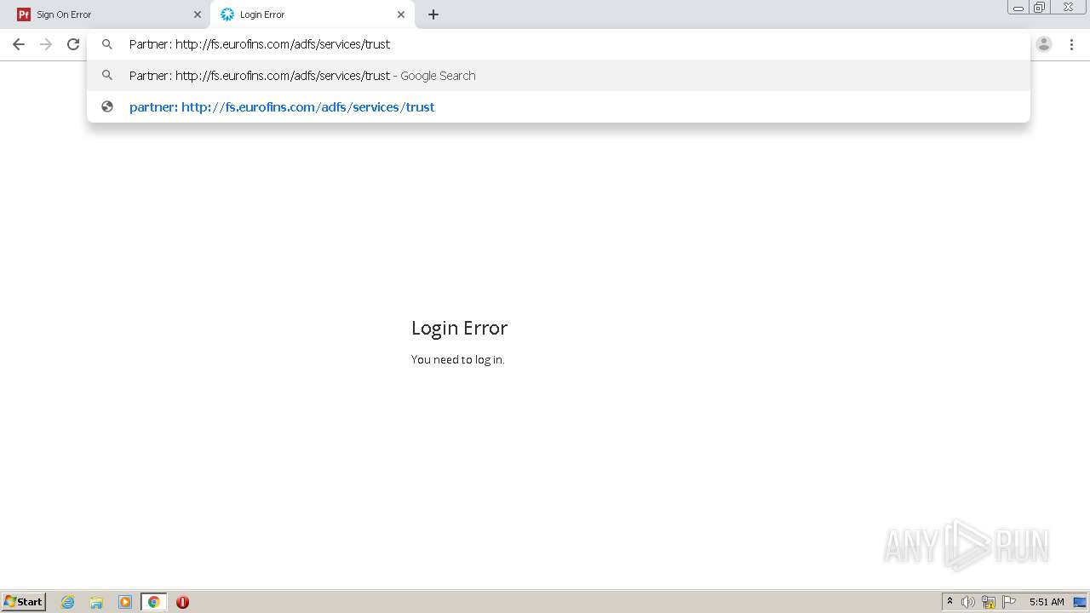The image size is (1090, 613).
Task: Open the Chrome profile avatar
Action: pos(1044,44)
